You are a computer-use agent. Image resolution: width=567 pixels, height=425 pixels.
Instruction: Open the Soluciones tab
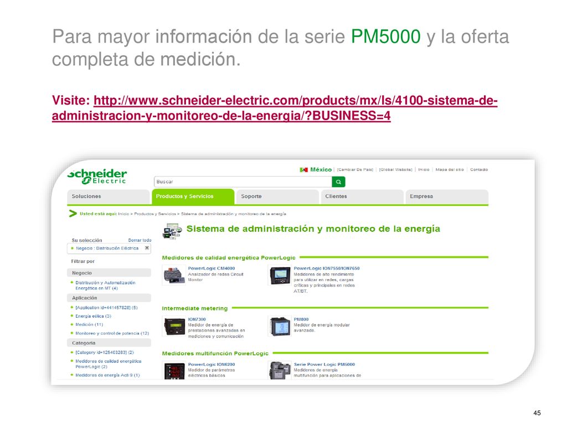tap(108, 196)
